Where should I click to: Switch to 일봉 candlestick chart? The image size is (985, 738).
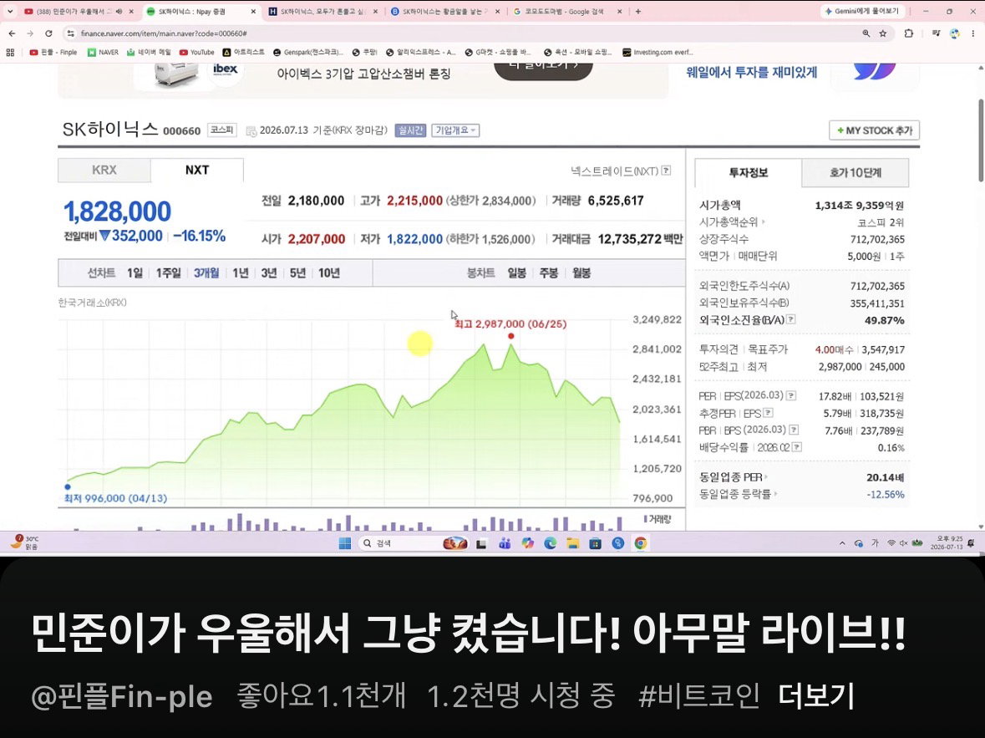click(x=516, y=272)
